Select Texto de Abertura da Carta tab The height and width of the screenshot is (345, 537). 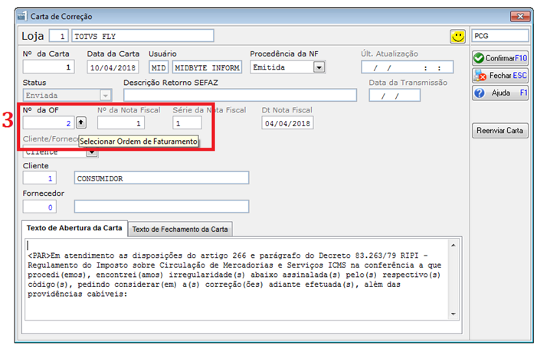tap(74, 228)
